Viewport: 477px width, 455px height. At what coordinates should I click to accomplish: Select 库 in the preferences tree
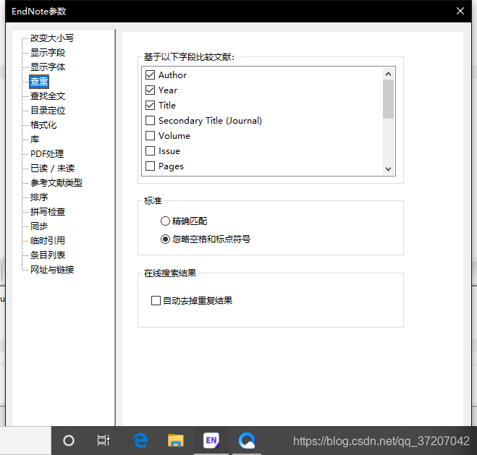(x=35, y=139)
